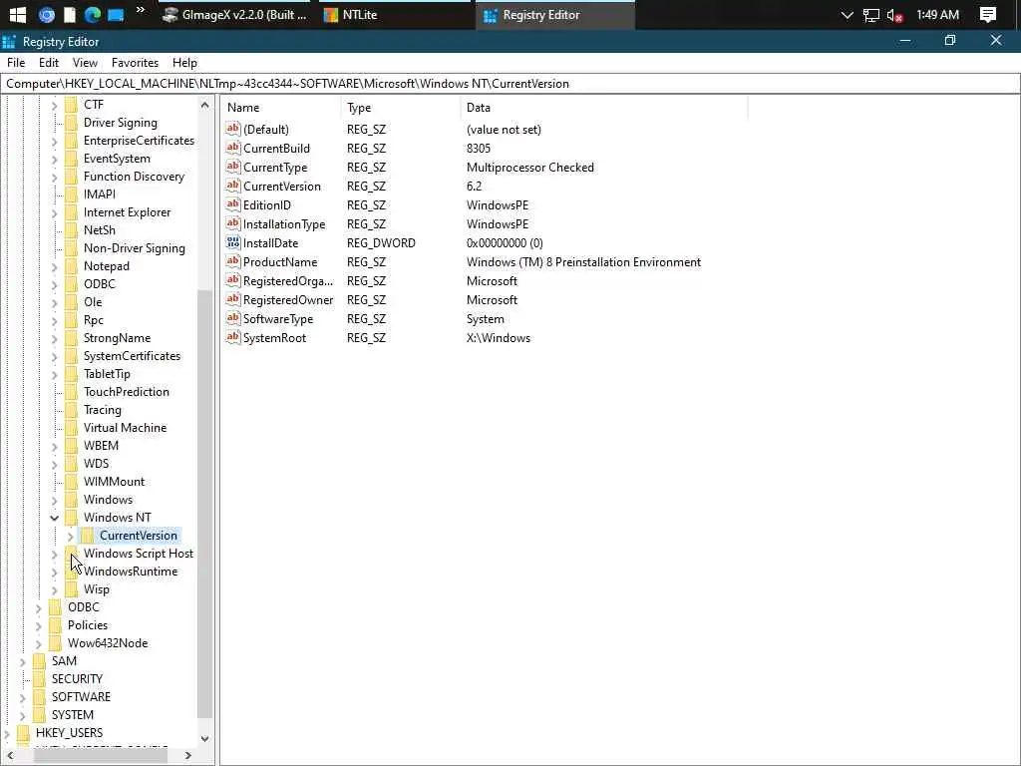Select the CurrentVersion value string icon
This screenshot has height=766, width=1021.
(232, 185)
